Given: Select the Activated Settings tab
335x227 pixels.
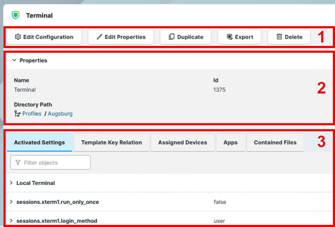Looking at the screenshot, I should coord(39,142).
